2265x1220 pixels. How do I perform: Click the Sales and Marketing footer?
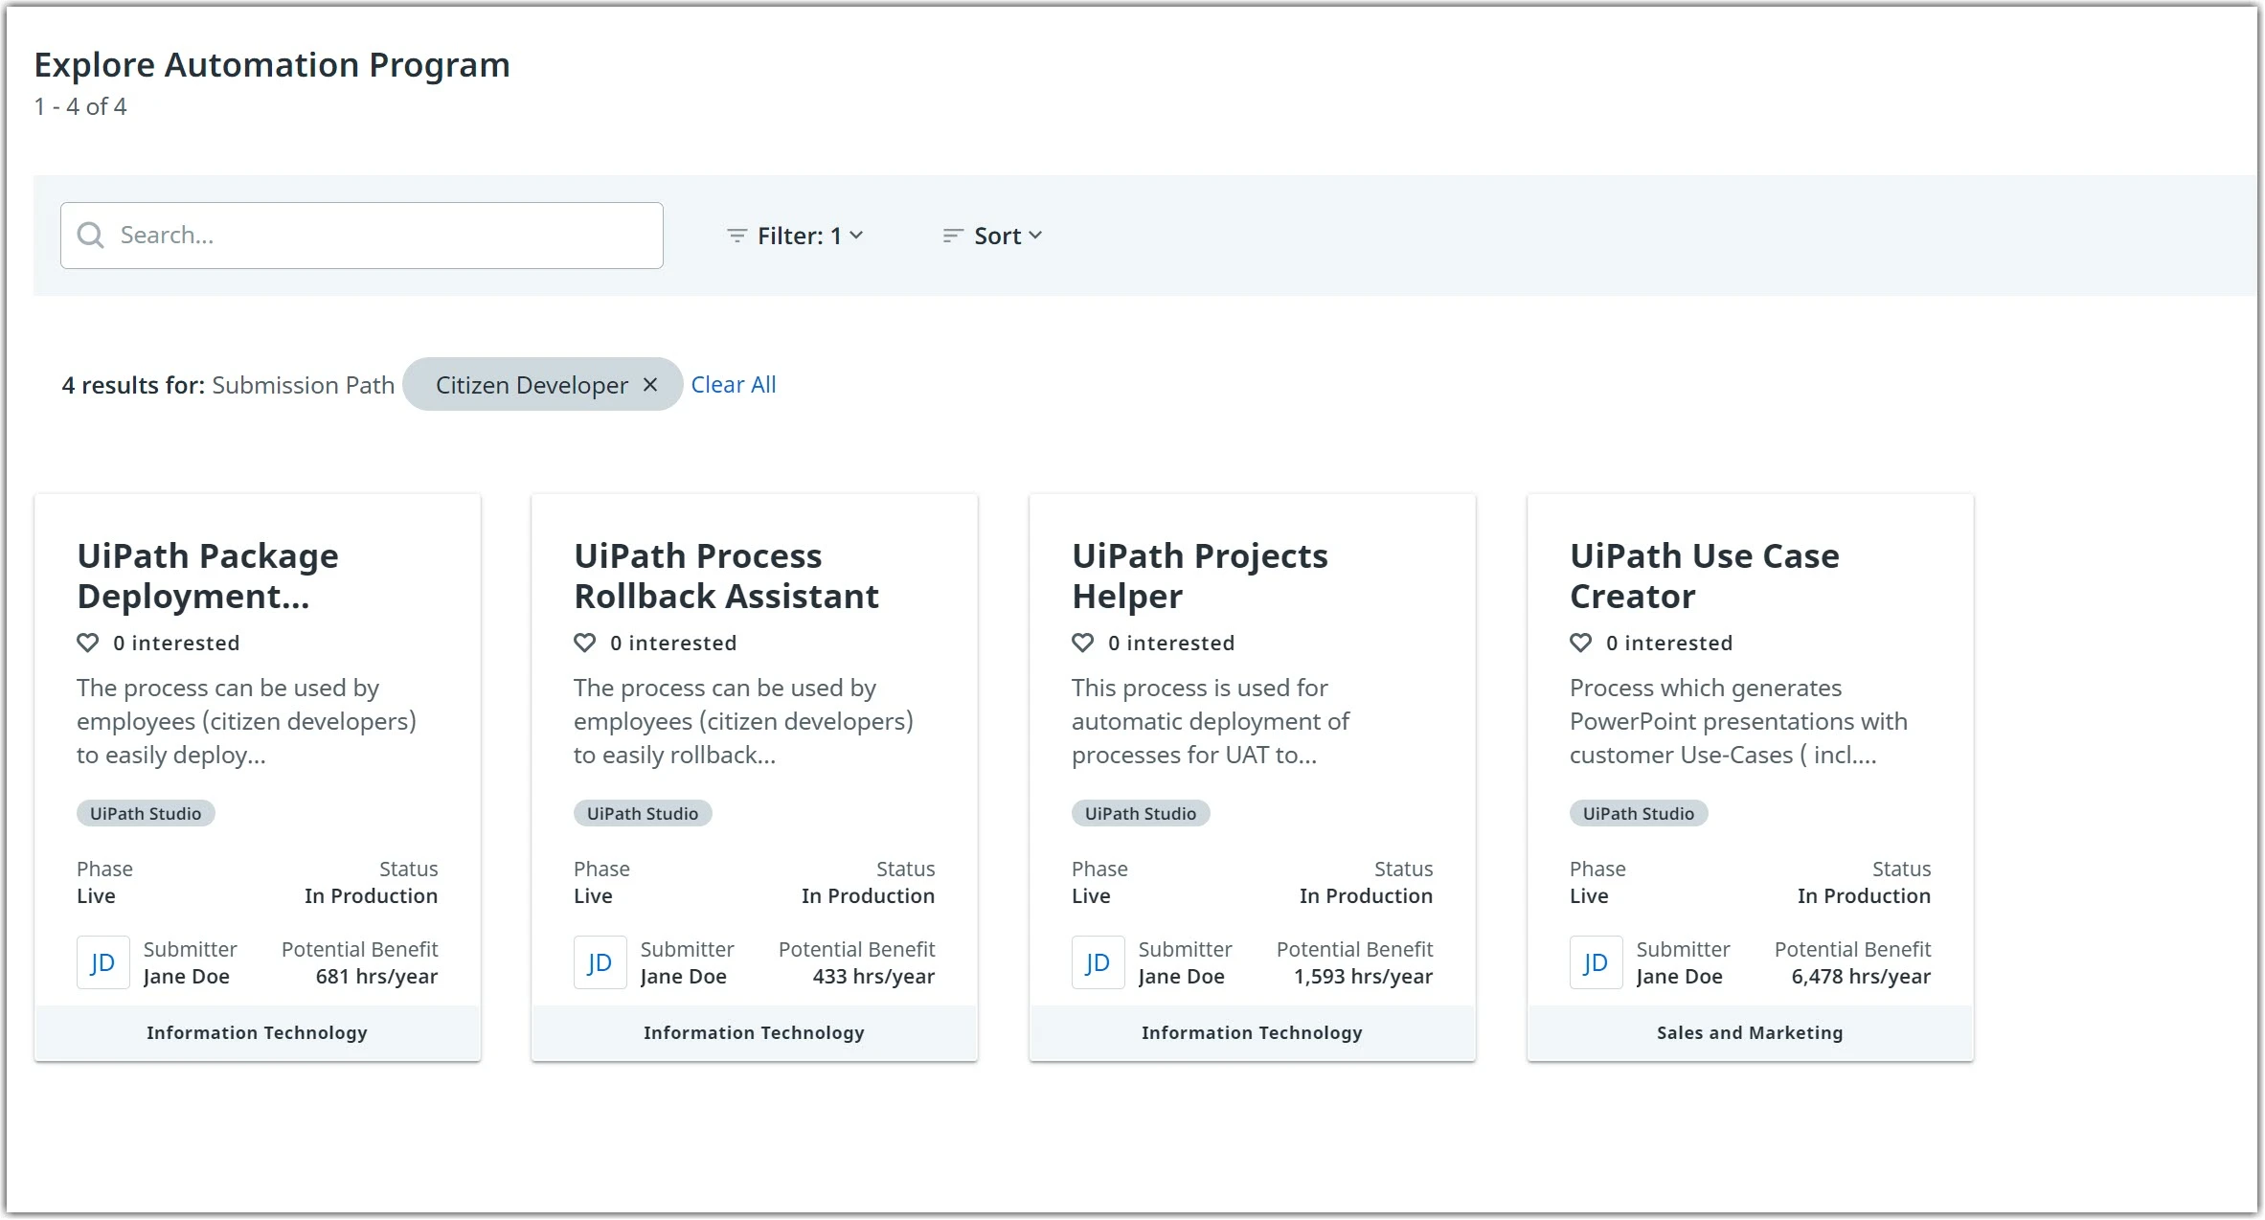[1751, 1032]
